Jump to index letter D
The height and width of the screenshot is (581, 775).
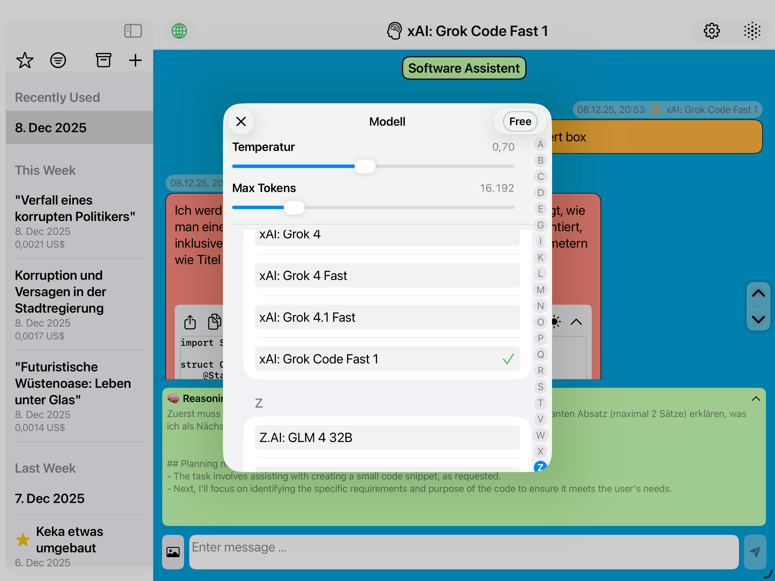[541, 193]
